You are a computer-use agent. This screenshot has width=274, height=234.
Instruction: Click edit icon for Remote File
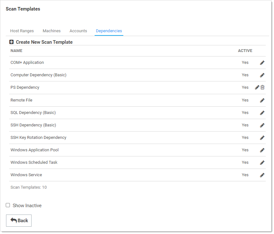click(262, 100)
